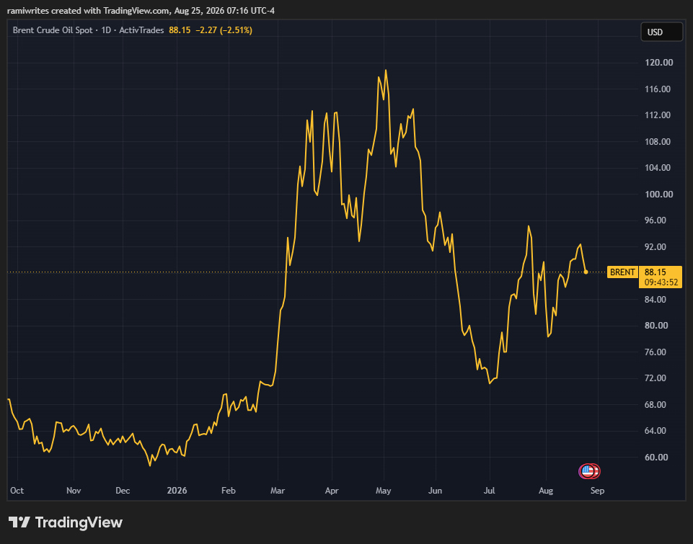Click the Nov label on the time axis
The width and height of the screenshot is (693, 544).
(74, 491)
